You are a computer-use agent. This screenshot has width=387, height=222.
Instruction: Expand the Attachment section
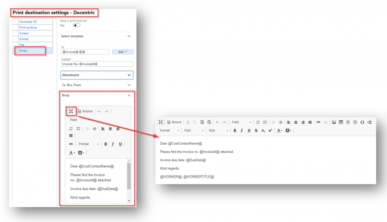(97, 75)
